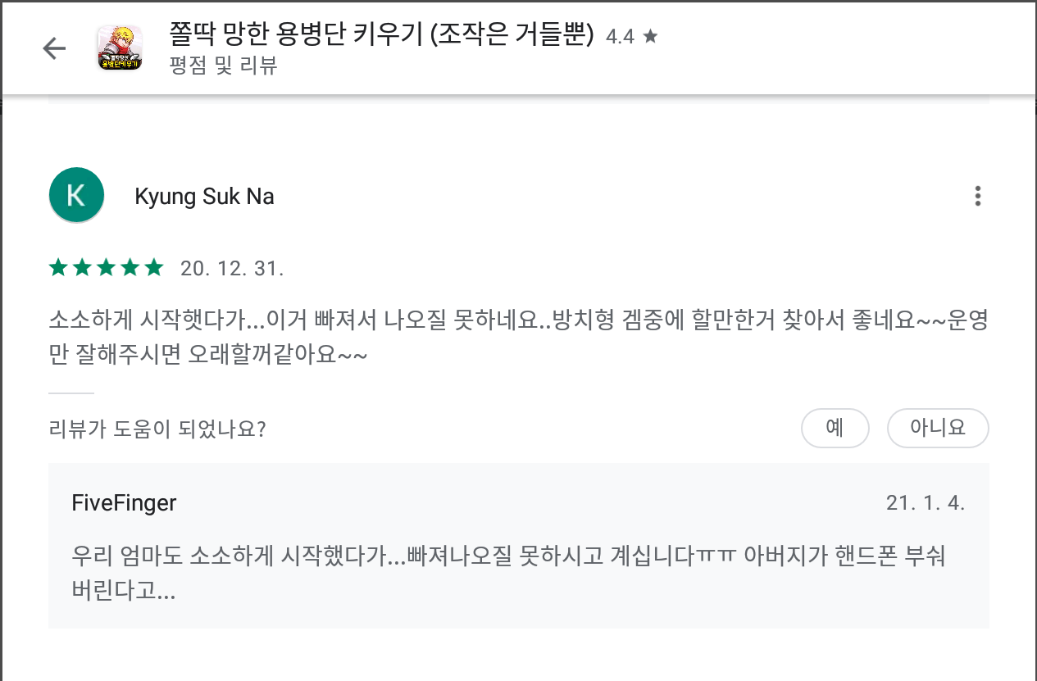The width and height of the screenshot is (1037, 681).
Task: Mark review as helpful with 예
Action: point(835,428)
